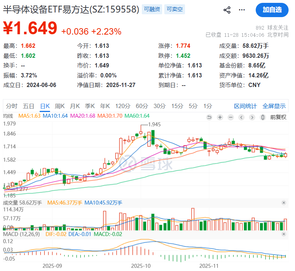Click 成交额 value 9630.26万
Screen dimensions: 295x271
(x=255, y=56)
